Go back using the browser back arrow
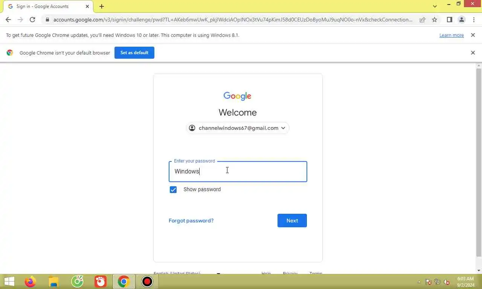This screenshot has height=289, width=482. [8, 20]
